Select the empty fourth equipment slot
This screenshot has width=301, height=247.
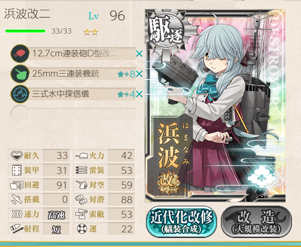click(x=73, y=114)
